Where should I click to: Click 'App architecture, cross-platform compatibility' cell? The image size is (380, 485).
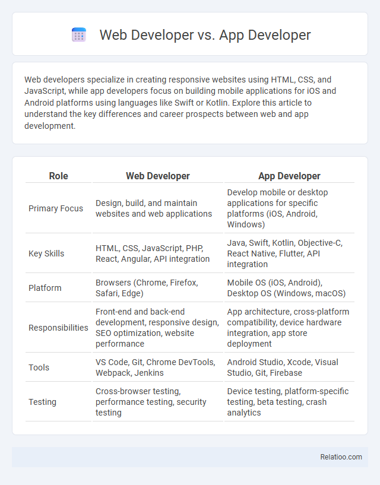pos(289,328)
